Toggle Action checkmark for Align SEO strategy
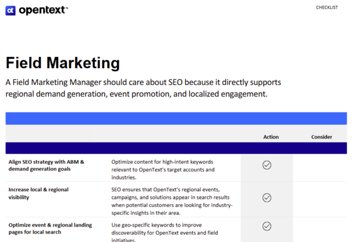The image size is (356, 242). click(267, 165)
